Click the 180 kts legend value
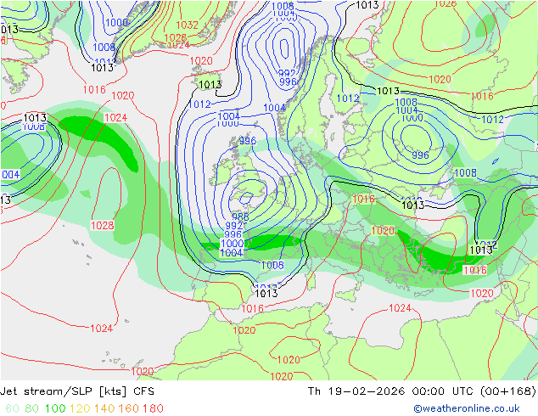This screenshot has width=538, height=416. pos(153,408)
